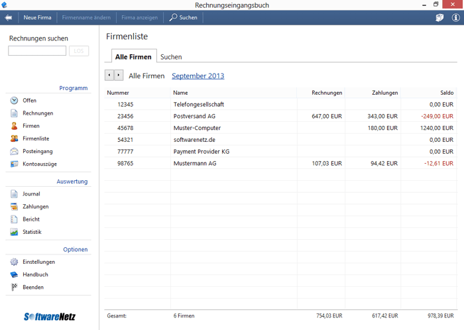Select the Firmenliste icon in sidebar

[14, 138]
